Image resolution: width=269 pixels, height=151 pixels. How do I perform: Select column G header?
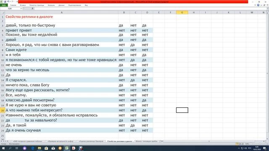[182, 12]
